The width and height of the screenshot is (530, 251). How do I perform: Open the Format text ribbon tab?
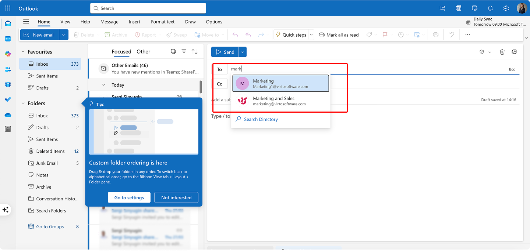coord(162,22)
